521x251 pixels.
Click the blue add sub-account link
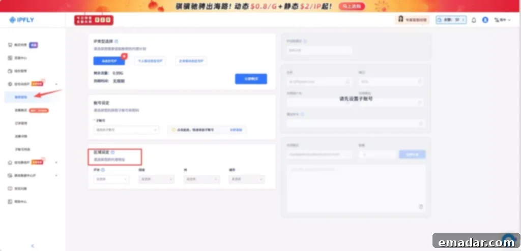click(x=236, y=130)
